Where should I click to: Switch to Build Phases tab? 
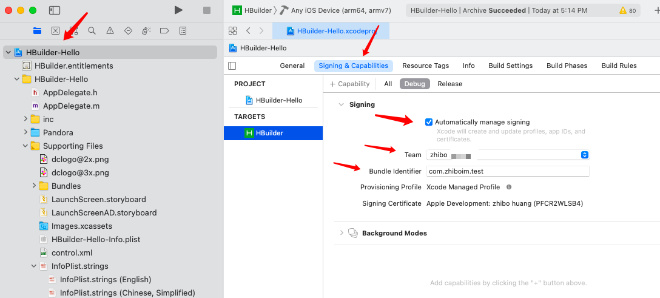(567, 66)
